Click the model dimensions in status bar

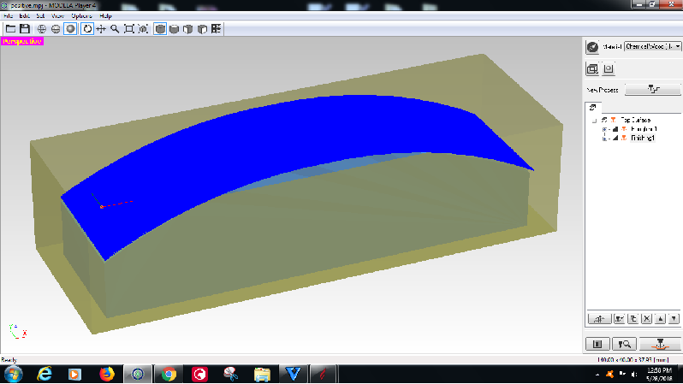coord(633,360)
